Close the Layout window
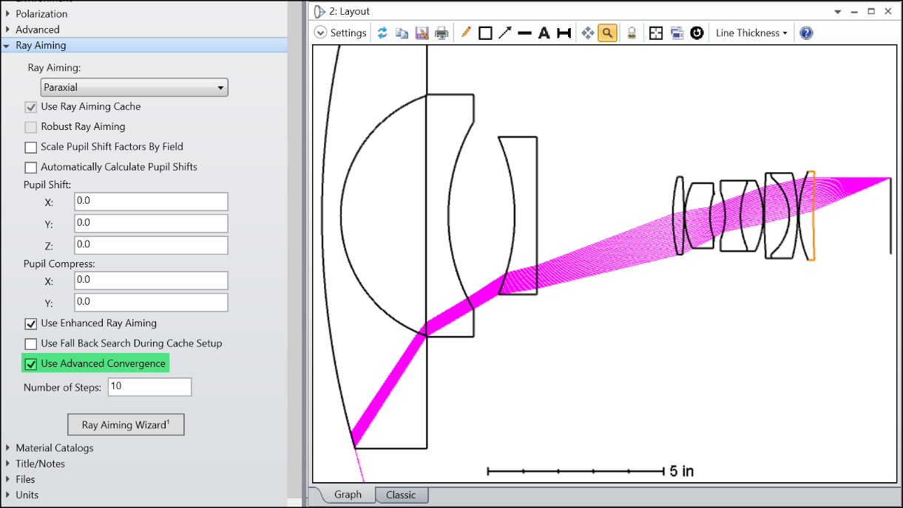This screenshot has width=903, height=508. [888, 11]
